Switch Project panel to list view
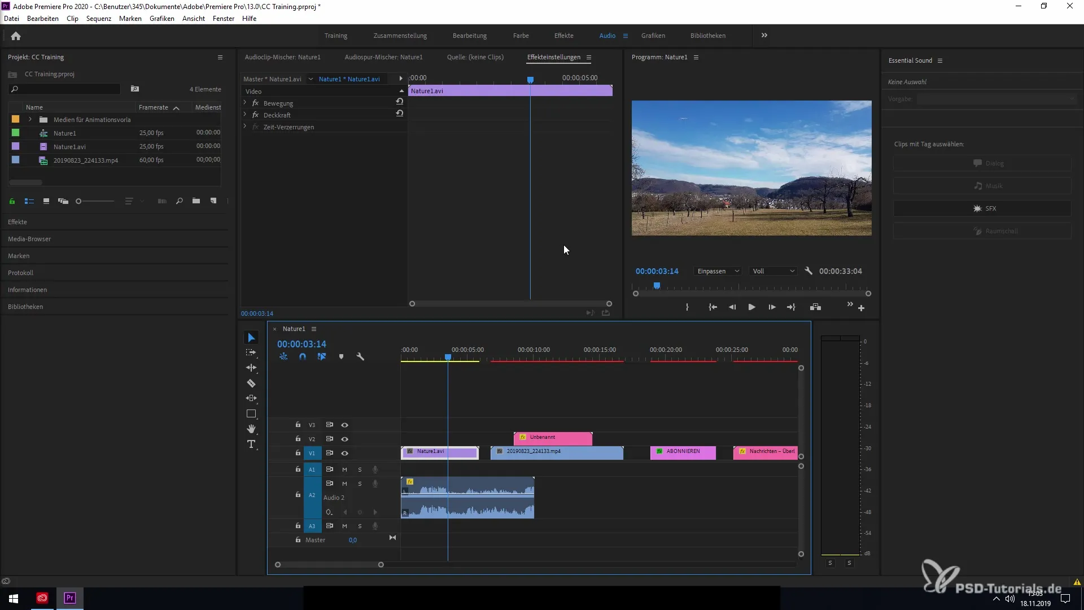This screenshot has height=610, width=1084. [x=29, y=201]
